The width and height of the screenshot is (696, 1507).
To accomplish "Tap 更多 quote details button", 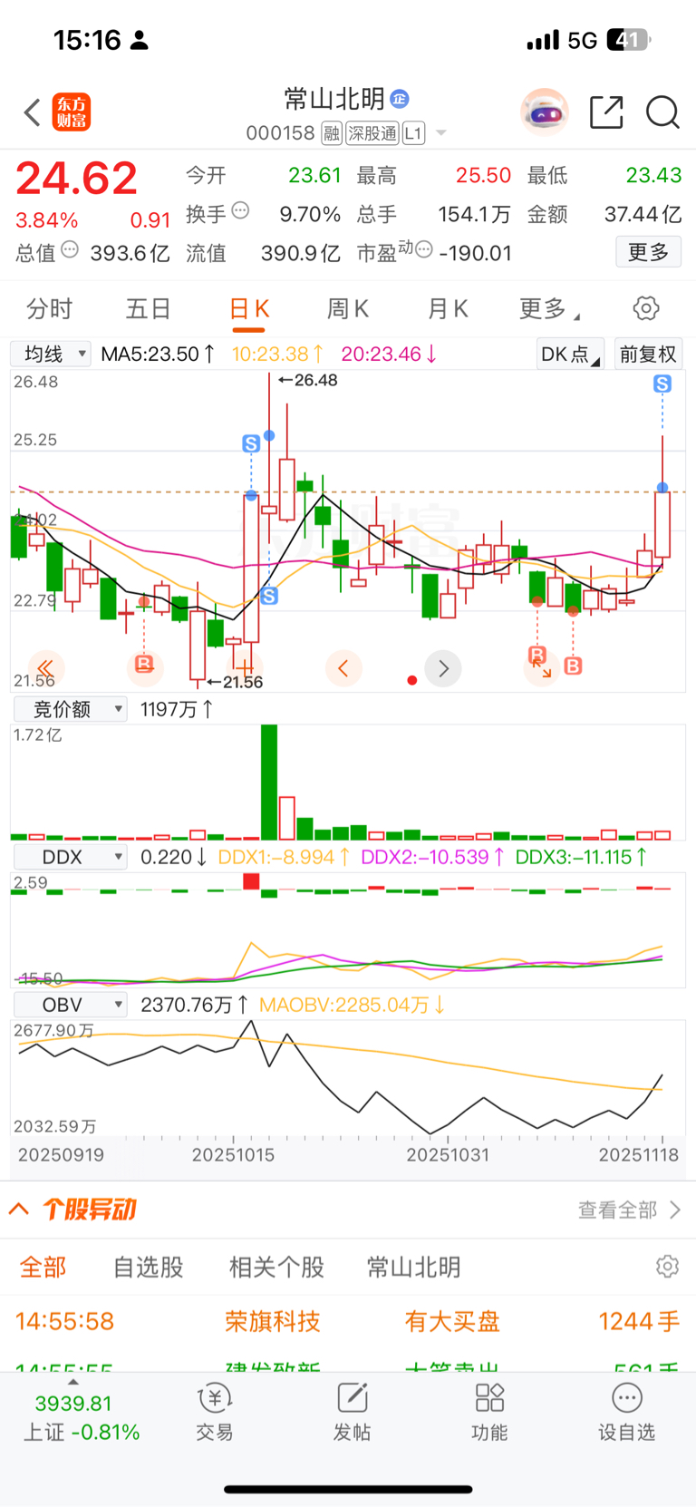I will [x=649, y=251].
